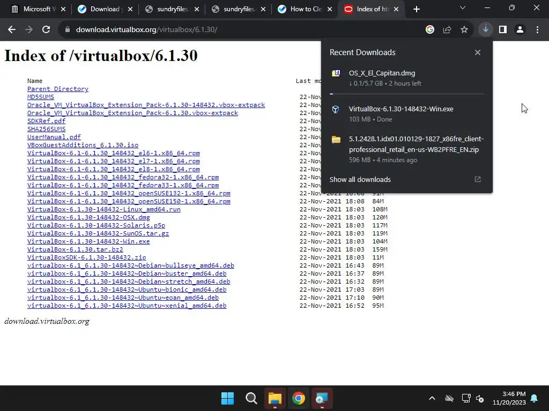Click the zip folder file icon

[x=336, y=140]
